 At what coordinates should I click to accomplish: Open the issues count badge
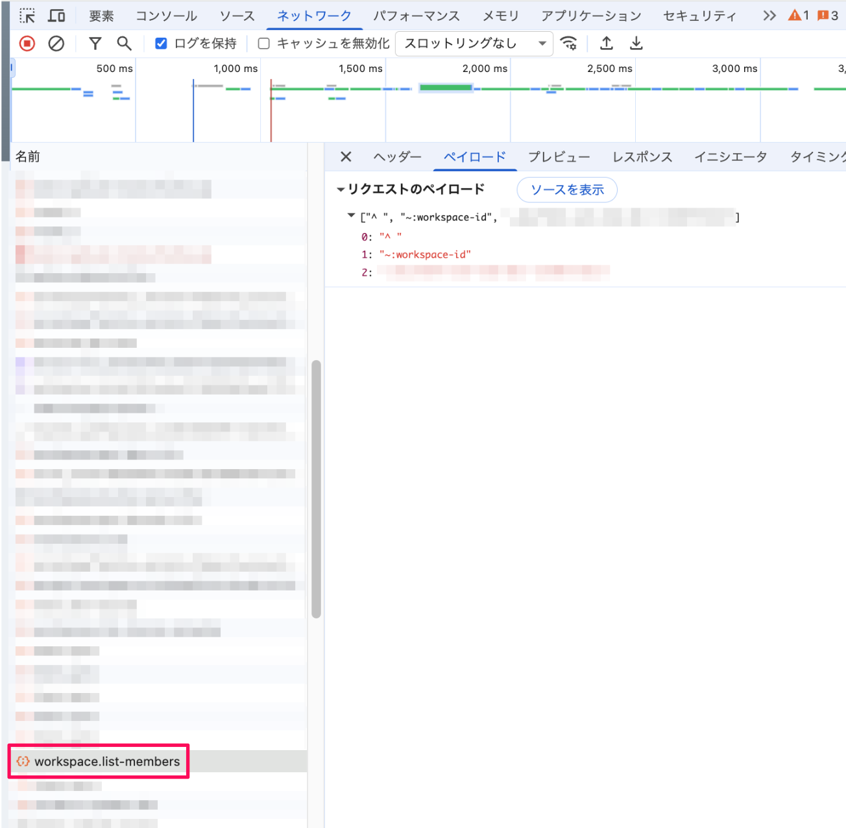pyautogui.click(x=828, y=15)
